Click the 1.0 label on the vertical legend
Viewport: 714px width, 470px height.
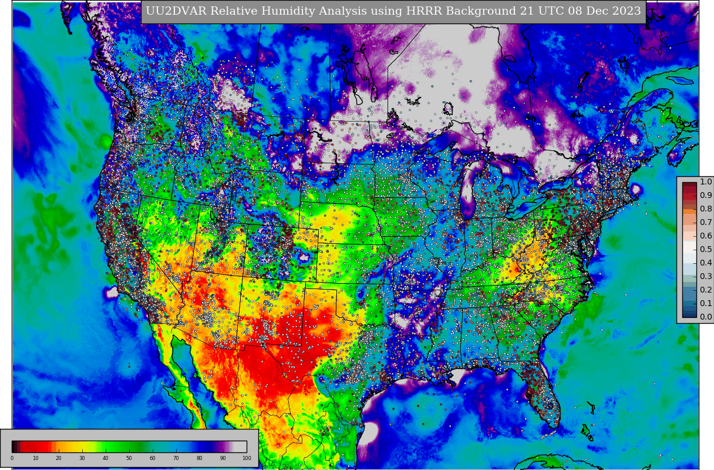(706, 182)
